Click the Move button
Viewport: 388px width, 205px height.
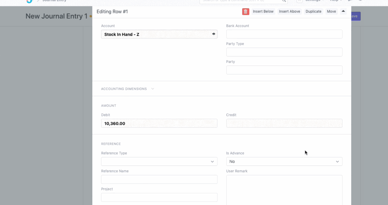coord(331,11)
